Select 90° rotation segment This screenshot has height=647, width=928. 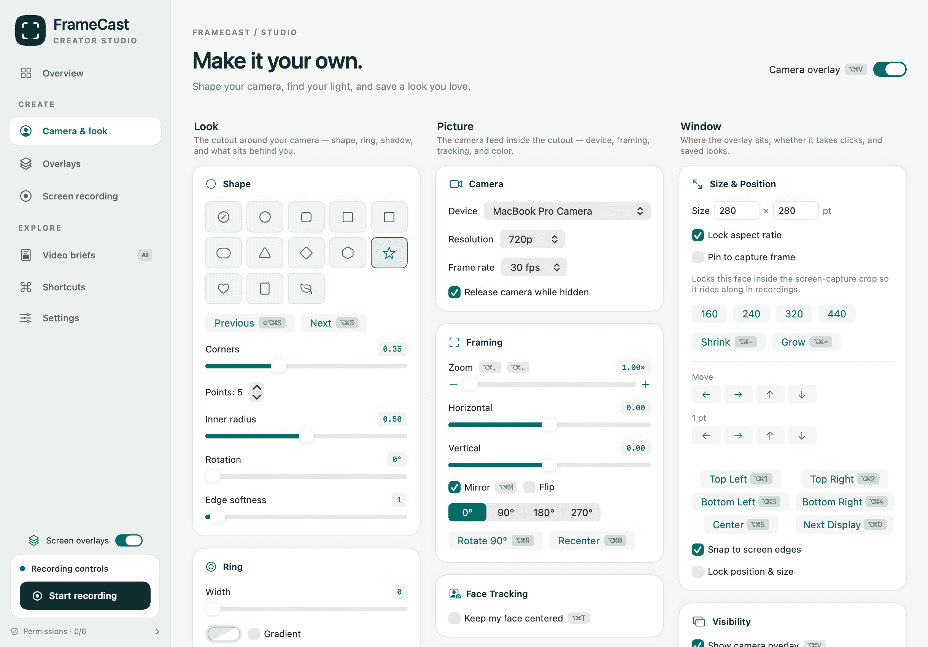(x=505, y=513)
